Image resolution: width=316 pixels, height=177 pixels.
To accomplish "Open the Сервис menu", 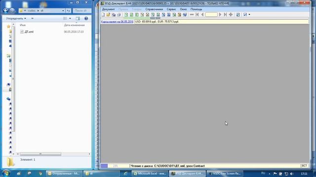I will (171, 9).
